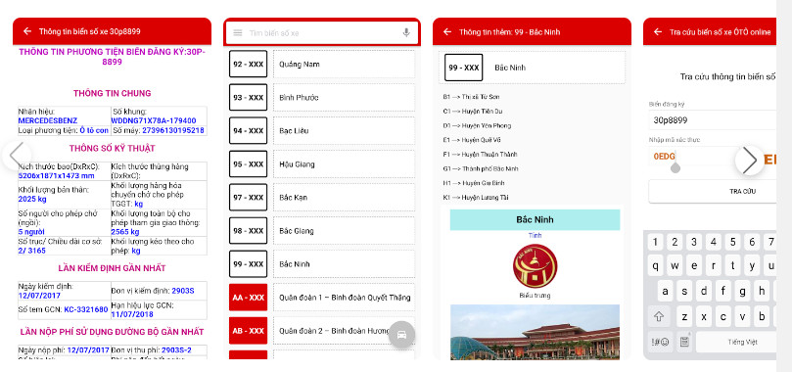The image size is (792, 372).
Task: Tap the microphone icon for voice search
Action: click(406, 33)
